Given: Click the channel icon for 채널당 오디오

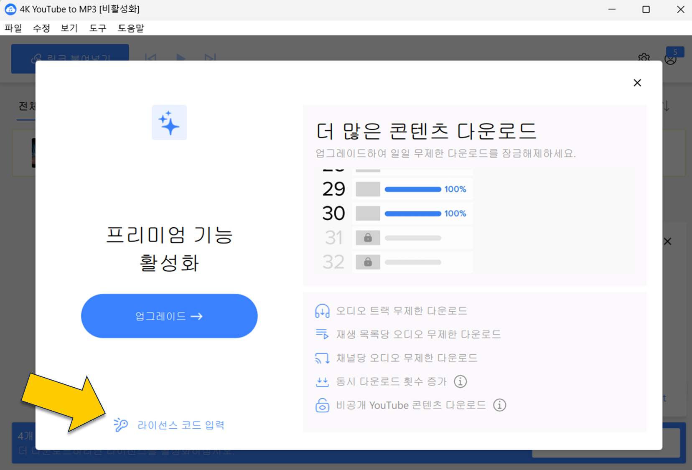Looking at the screenshot, I should (322, 358).
